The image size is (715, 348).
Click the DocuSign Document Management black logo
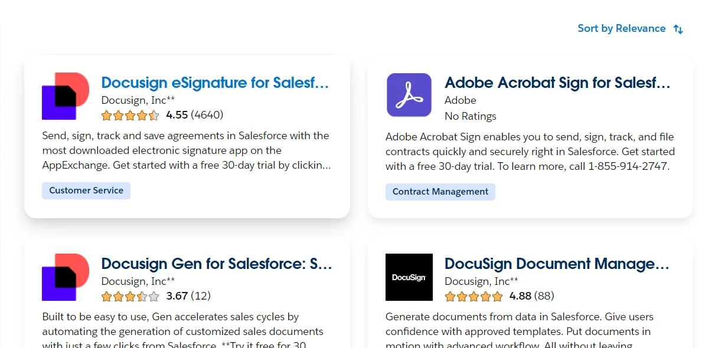coord(409,277)
